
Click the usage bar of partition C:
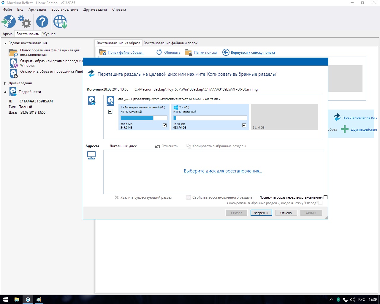(x=210, y=118)
